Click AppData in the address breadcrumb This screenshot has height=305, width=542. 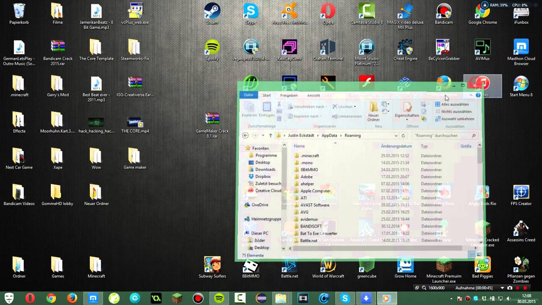[x=329, y=136]
